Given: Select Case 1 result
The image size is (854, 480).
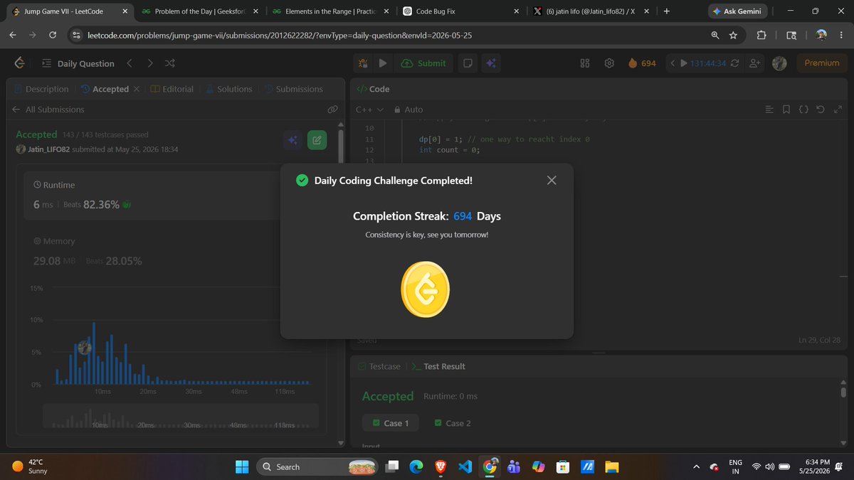Looking at the screenshot, I should pyautogui.click(x=390, y=423).
